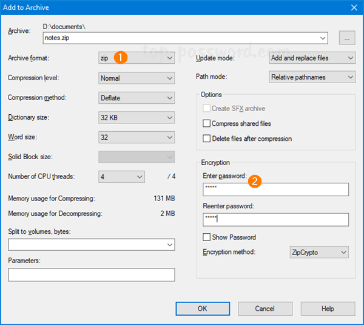
Task: Click the Help button
Action: click(x=328, y=309)
